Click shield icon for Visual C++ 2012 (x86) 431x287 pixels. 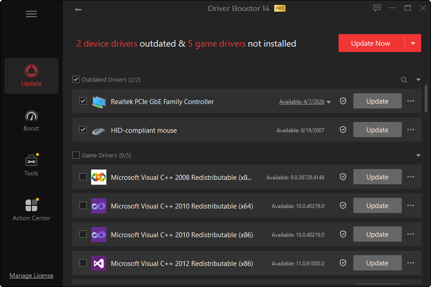click(343, 263)
